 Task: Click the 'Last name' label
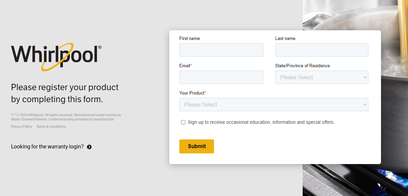[x=285, y=38]
